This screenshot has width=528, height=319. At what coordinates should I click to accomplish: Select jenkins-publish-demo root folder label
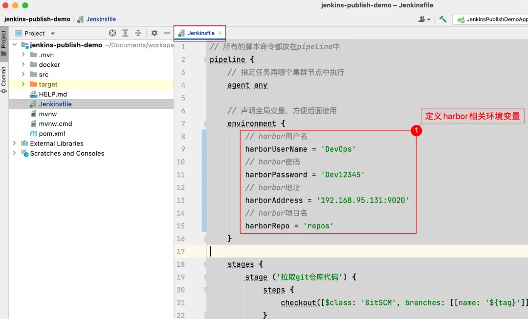tap(66, 45)
